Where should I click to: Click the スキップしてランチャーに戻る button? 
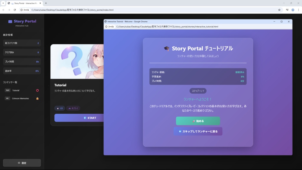tap(198, 131)
